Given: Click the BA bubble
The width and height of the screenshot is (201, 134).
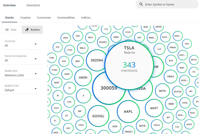Looking at the screenshot, I should click(x=79, y=111).
